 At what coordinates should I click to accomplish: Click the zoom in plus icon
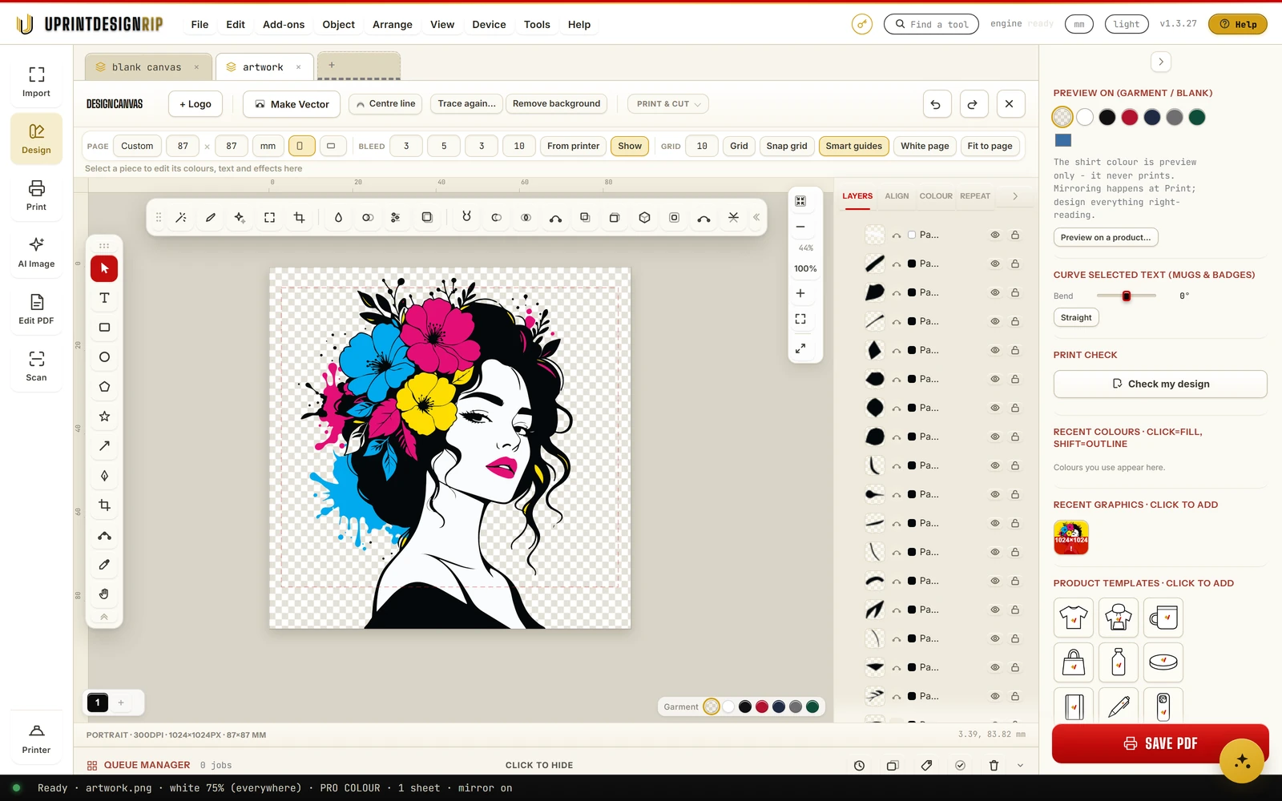[x=800, y=293]
